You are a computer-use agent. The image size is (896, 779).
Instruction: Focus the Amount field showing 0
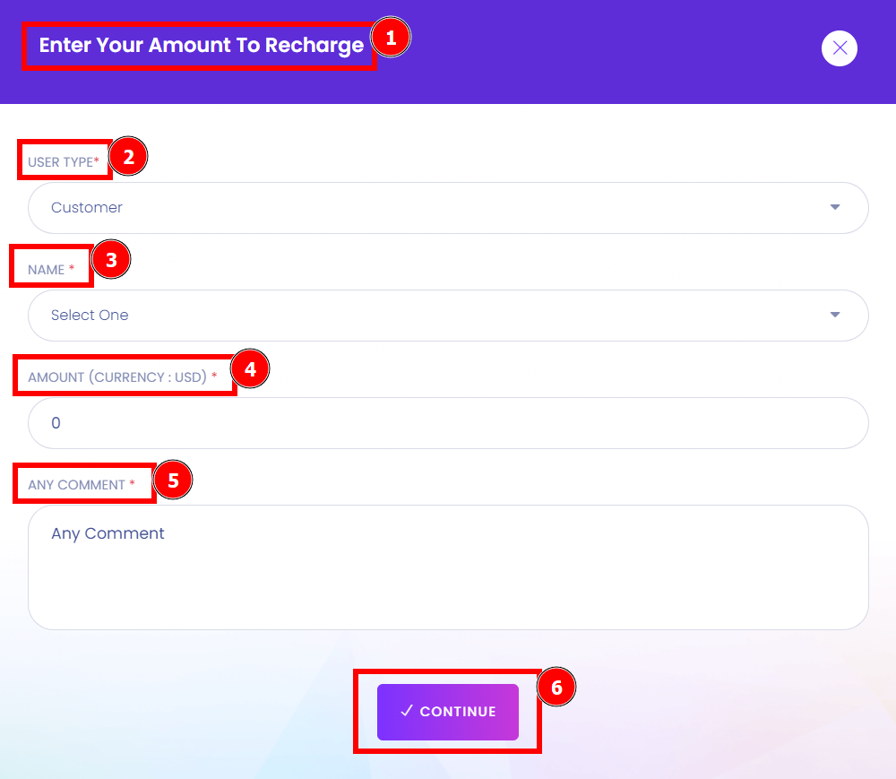448,423
